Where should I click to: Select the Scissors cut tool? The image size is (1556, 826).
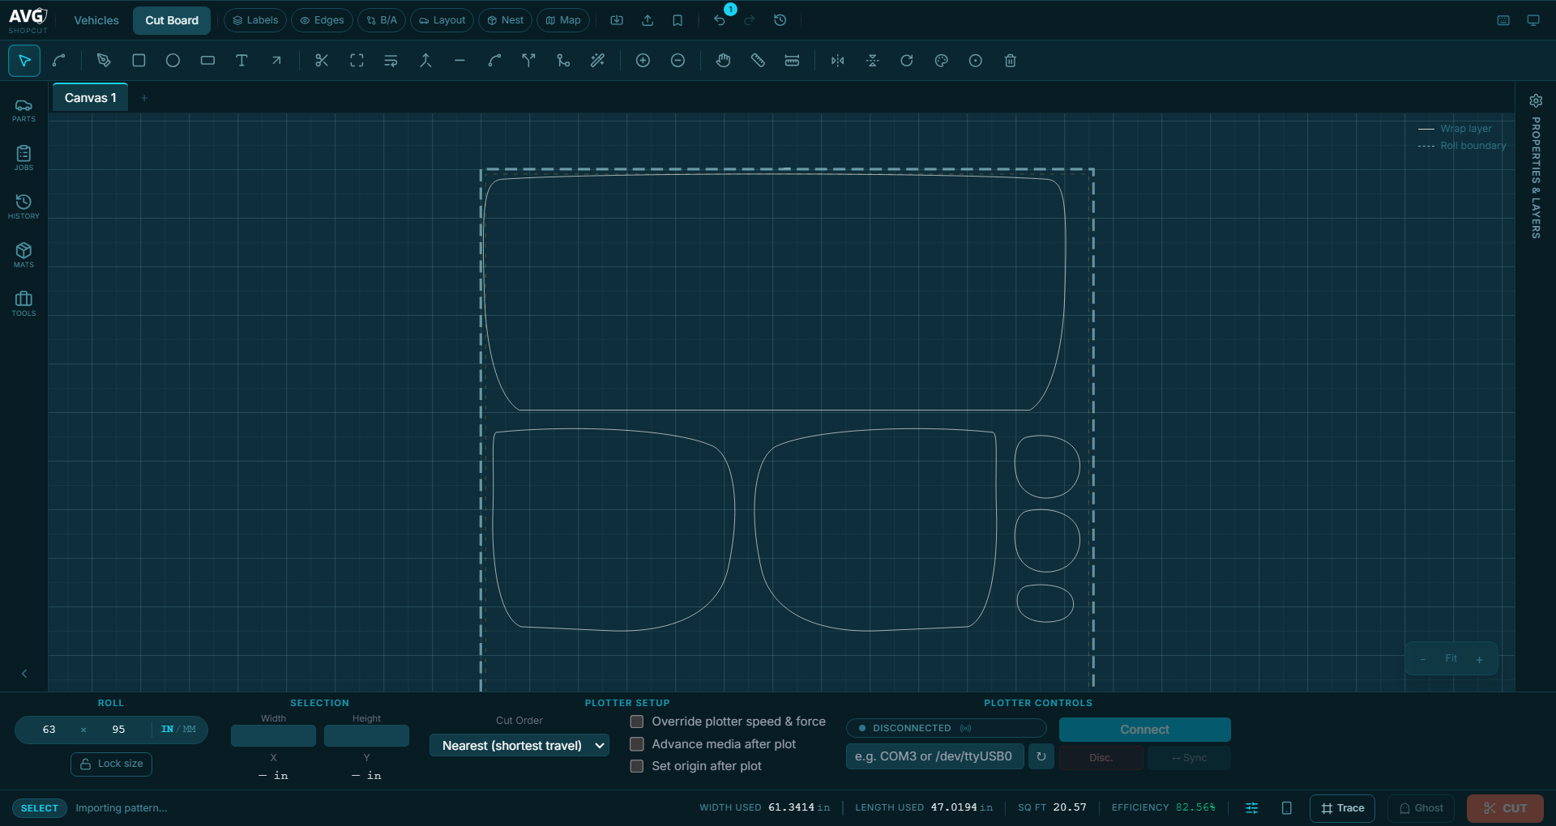coord(322,61)
